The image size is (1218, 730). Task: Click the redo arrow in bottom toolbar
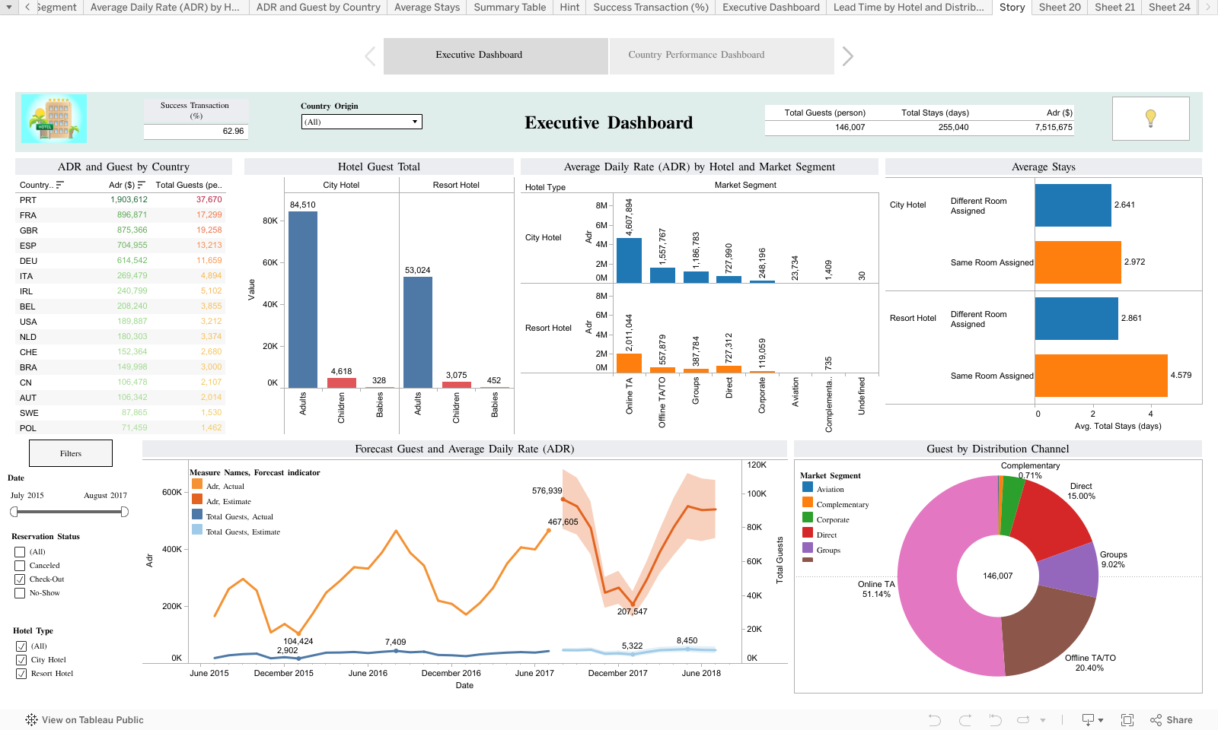point(965,720)
